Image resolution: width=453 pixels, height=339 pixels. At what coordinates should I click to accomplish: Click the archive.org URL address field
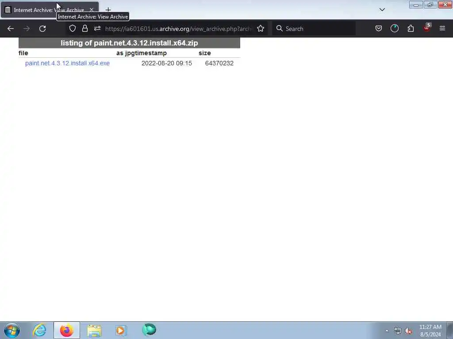point(179,29)
